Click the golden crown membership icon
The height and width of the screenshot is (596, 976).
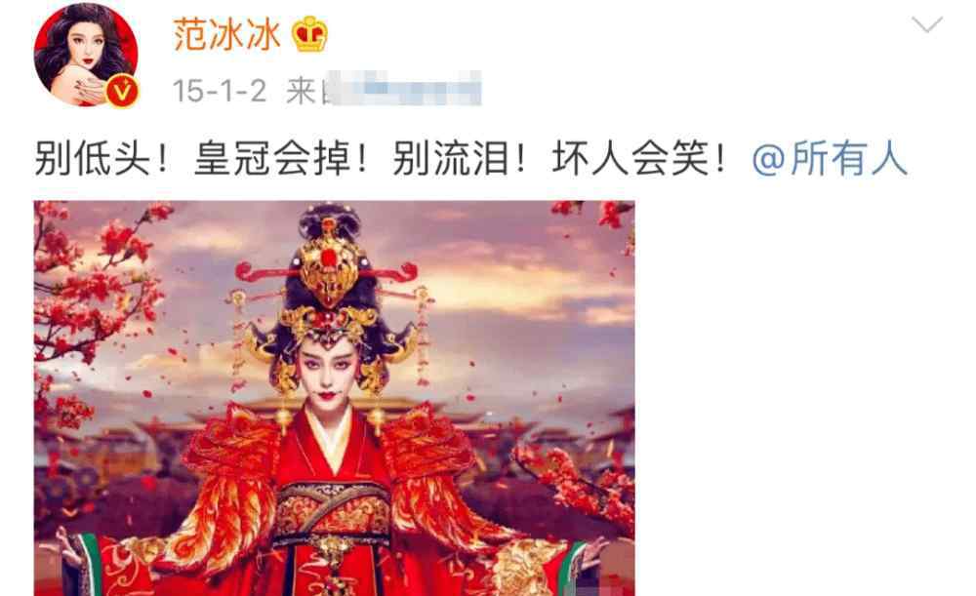(310, 34)
